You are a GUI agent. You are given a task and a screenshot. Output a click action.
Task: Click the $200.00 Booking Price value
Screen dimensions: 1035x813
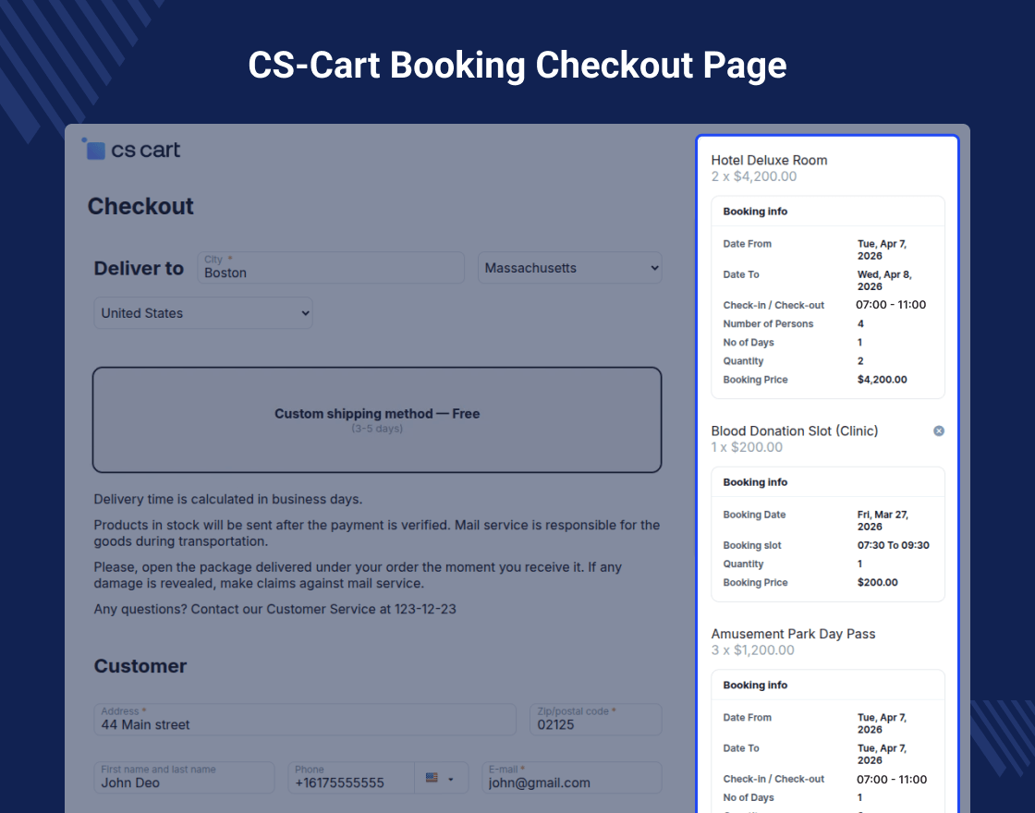877,583
